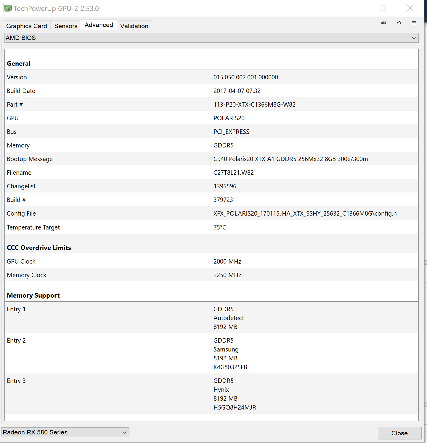Click the Temperature Target label
Image resolution: width=427 pixels, height=443 pixels.
coord(33,227)
